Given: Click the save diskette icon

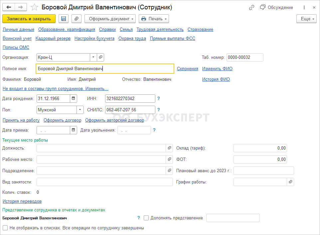Looking at the screenshot, I should [63, 19].
